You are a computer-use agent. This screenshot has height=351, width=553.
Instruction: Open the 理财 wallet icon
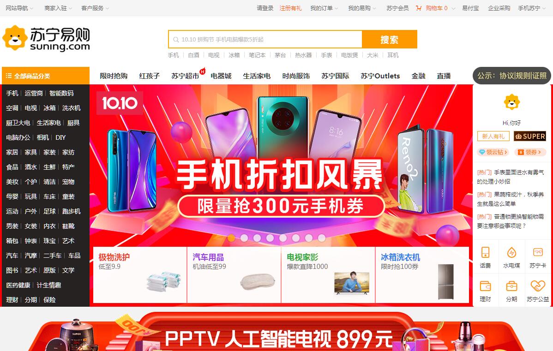click(485, 286)
